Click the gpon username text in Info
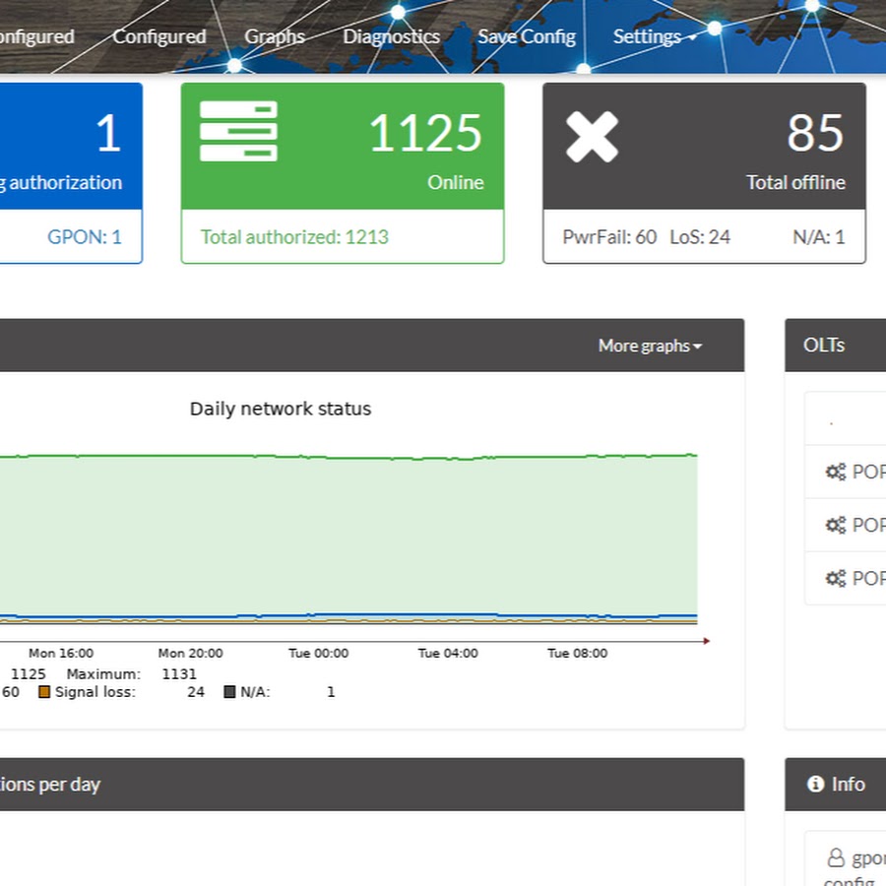Image resolution: width=886 pixels, height=886 pixels. [x=868, y=858]
